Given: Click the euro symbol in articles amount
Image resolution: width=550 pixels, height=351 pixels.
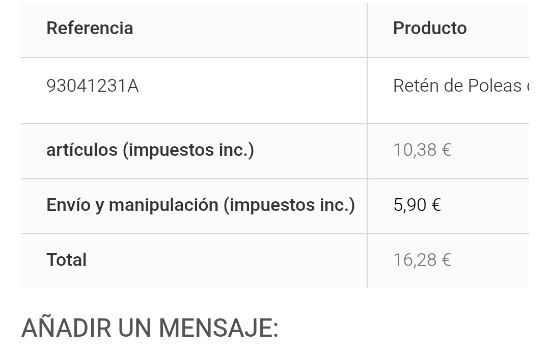Looking at the screenshot, I should click(446, 150).
